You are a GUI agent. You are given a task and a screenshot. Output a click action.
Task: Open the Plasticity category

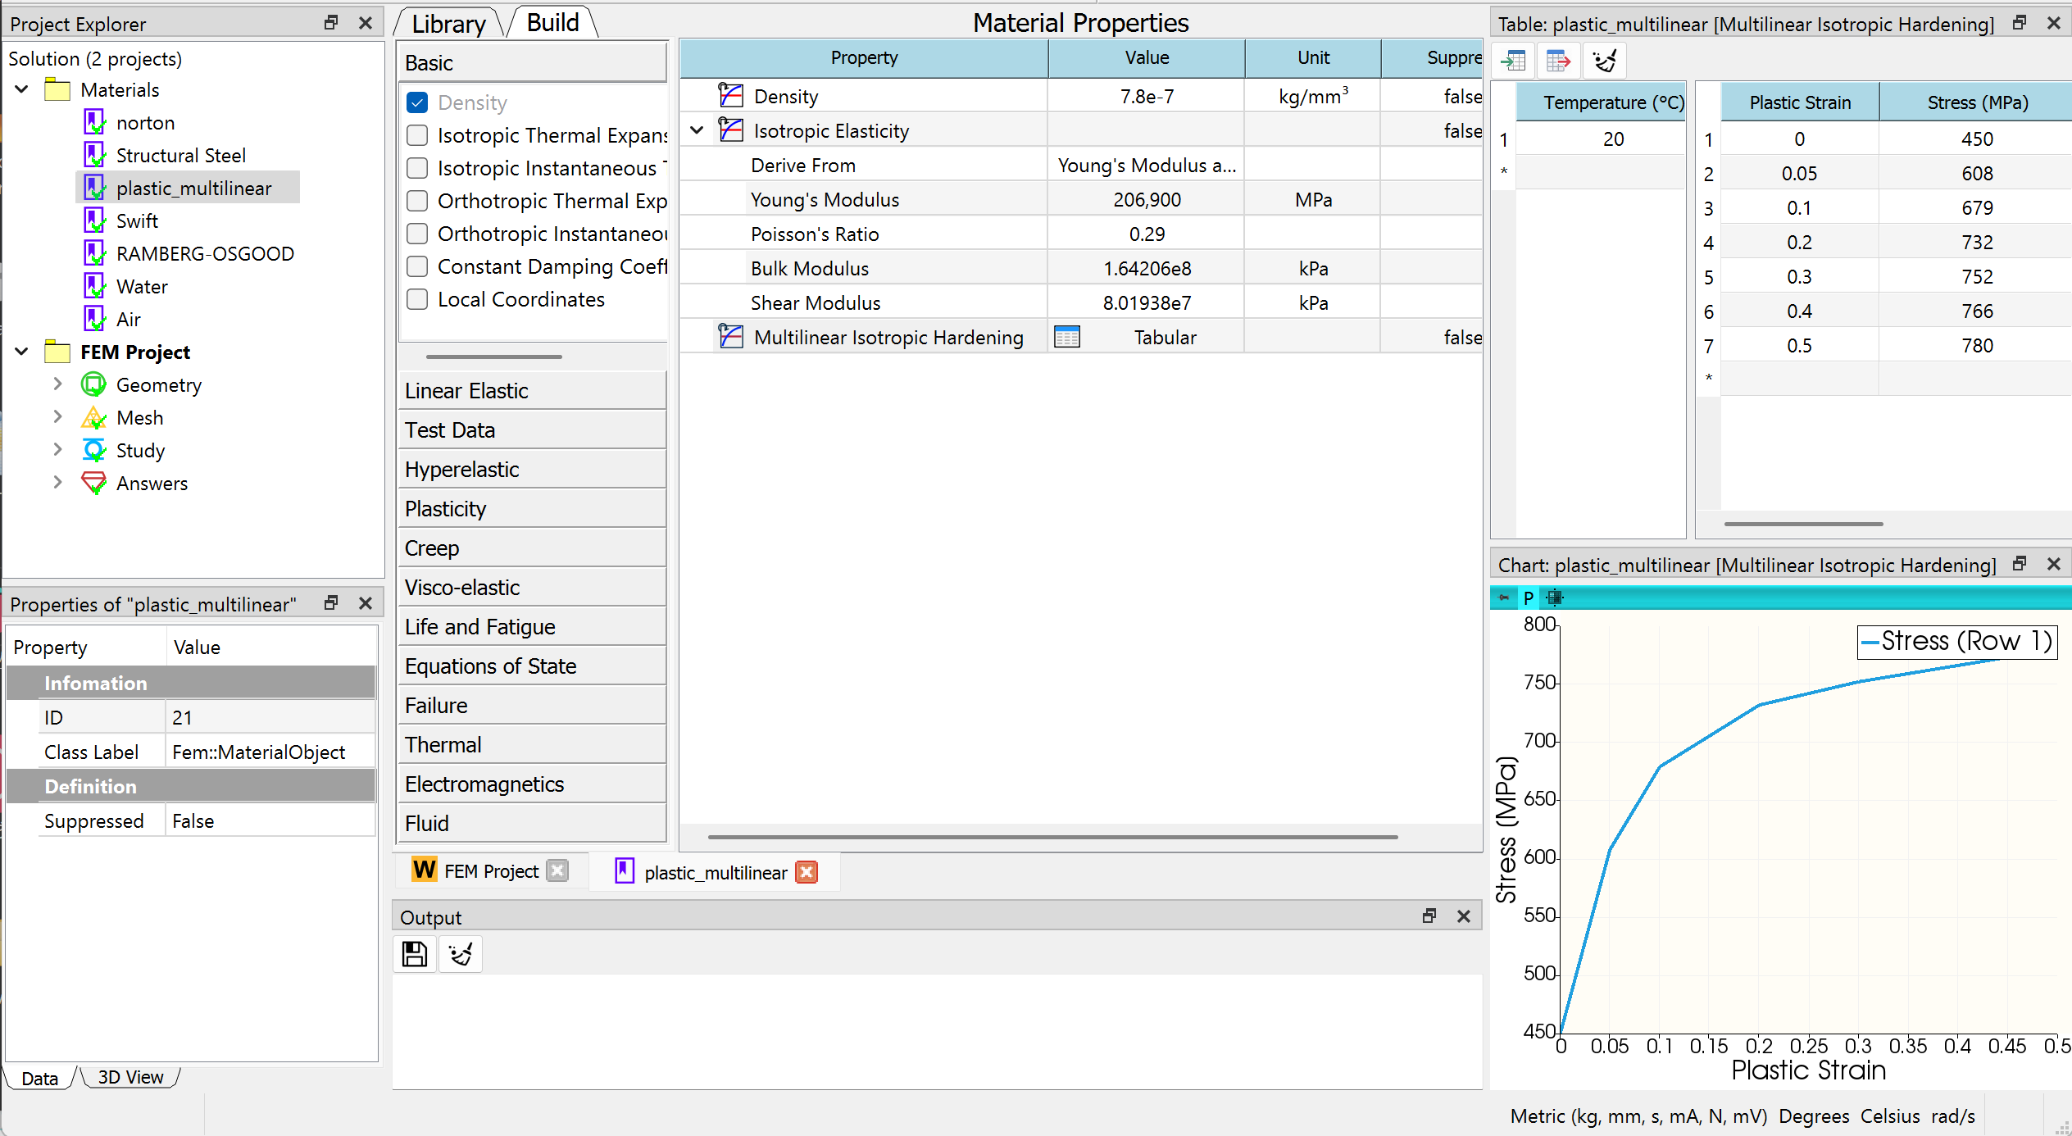532,509
